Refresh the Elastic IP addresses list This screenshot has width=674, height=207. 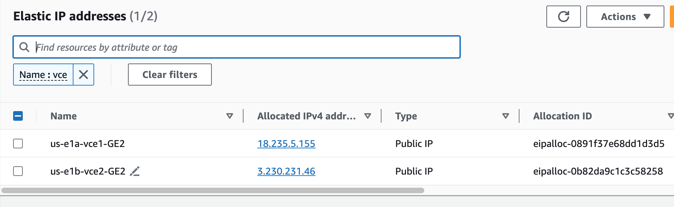point(563,17)
